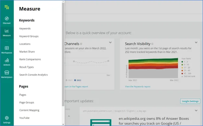Toggle rank 21 - 40 legend entry
203x126 pixels.
click(x=186, y=71)
